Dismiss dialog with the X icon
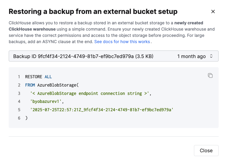Image resolution: width=228 pixels, height=162 pixels. (x=213, y=11)
